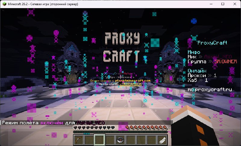Click the empty slot left of the compass
The width and height of the screenshot is (241, 146).
pos(110,140)
